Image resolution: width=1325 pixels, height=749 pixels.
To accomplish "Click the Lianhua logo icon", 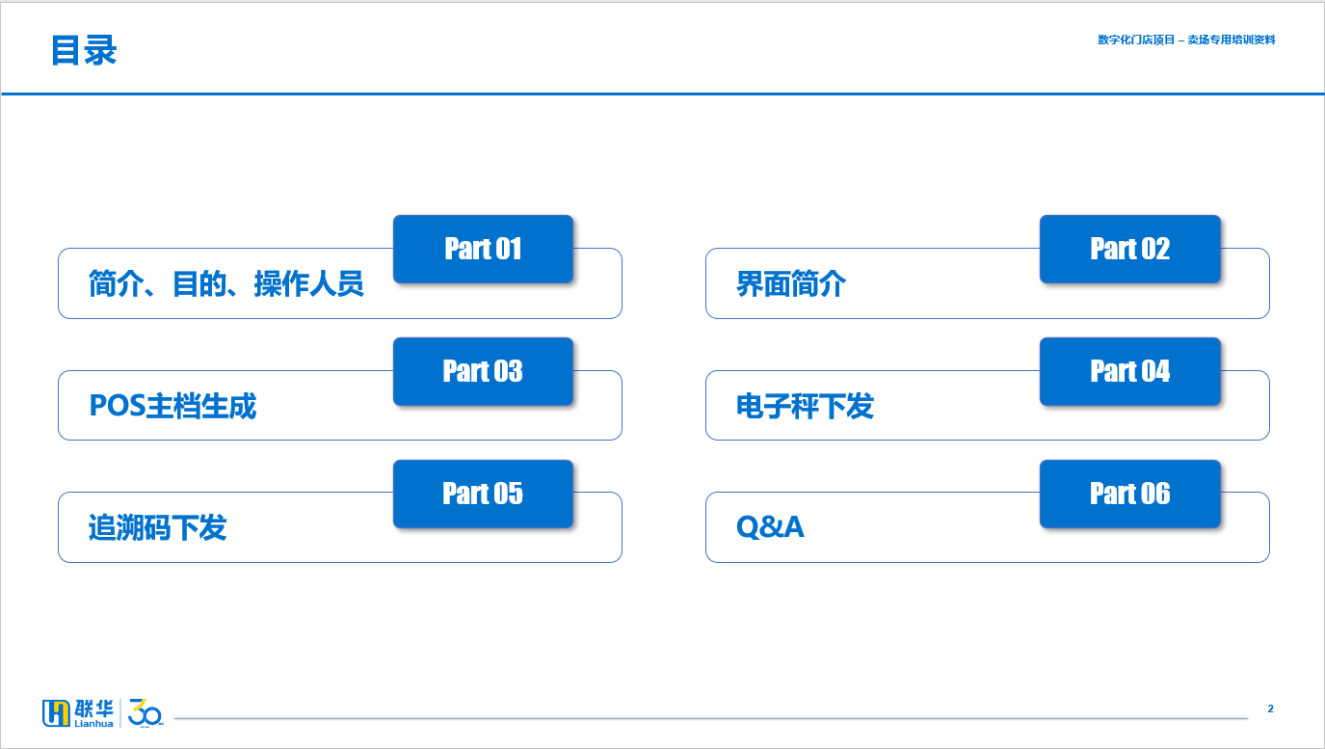I will pyautogui.click(x=56, y=713).
